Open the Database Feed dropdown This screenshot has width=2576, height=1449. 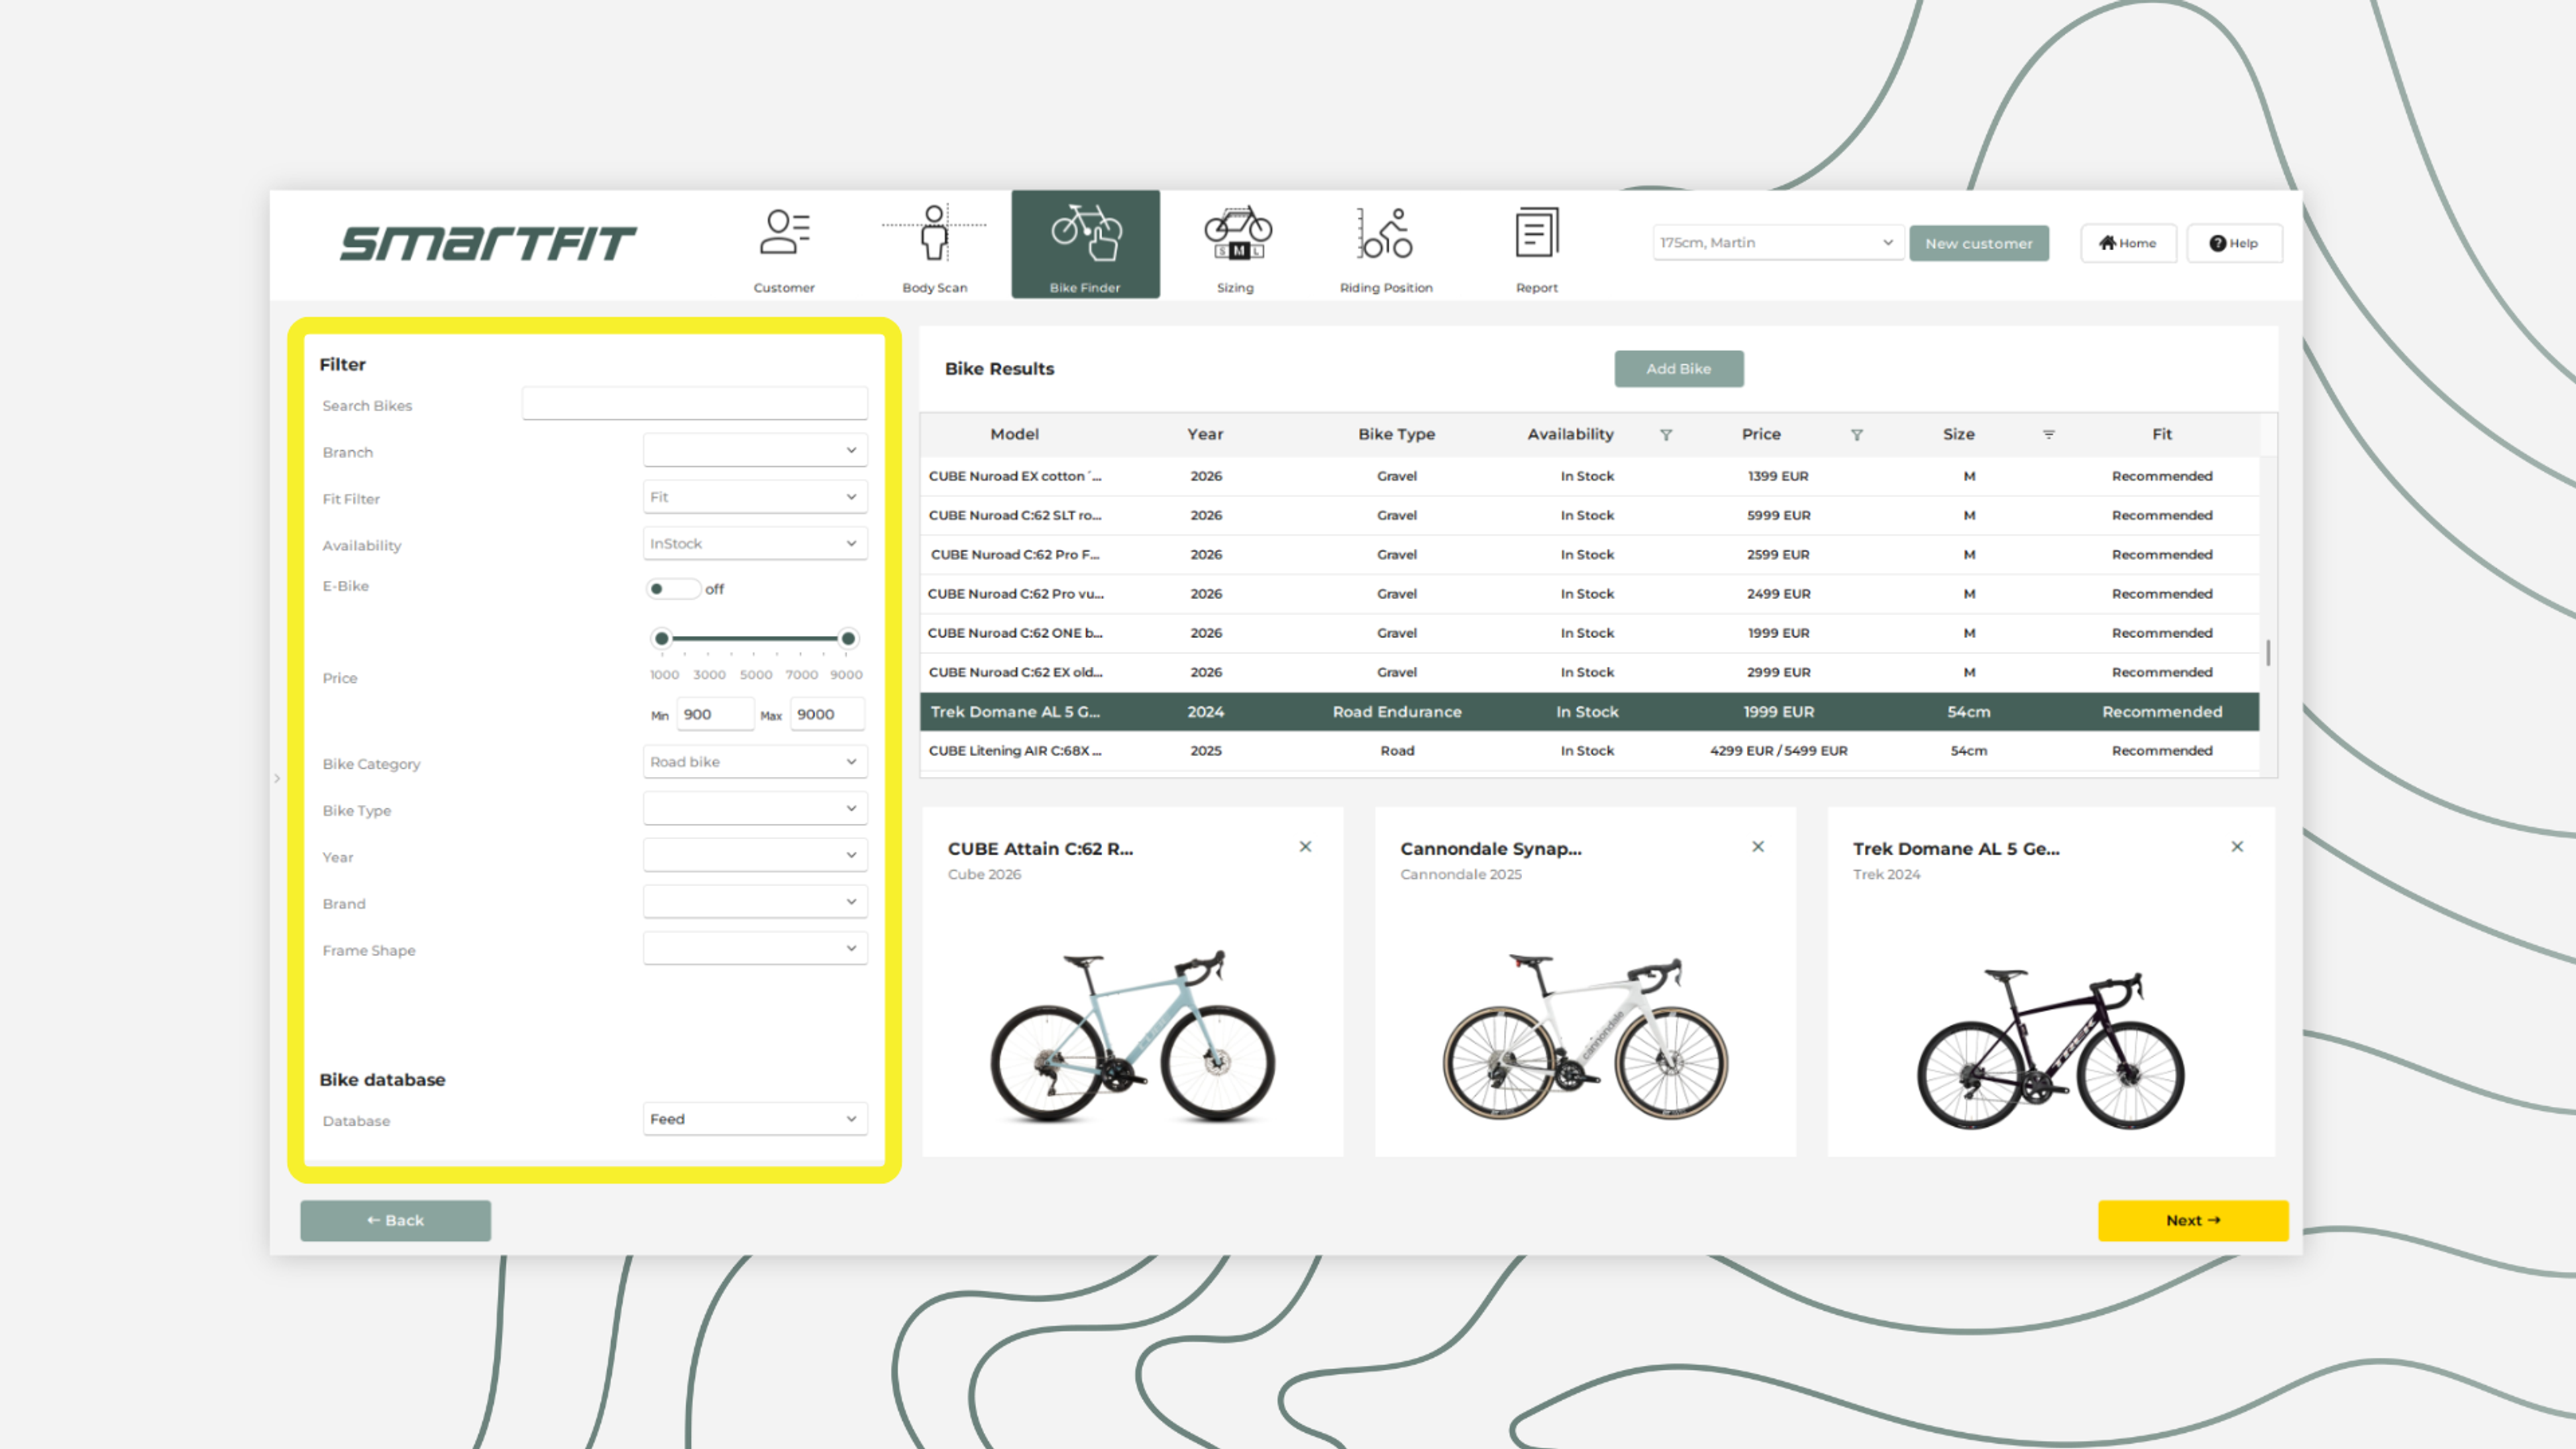pyautogui.click(x=755, y=1119)
